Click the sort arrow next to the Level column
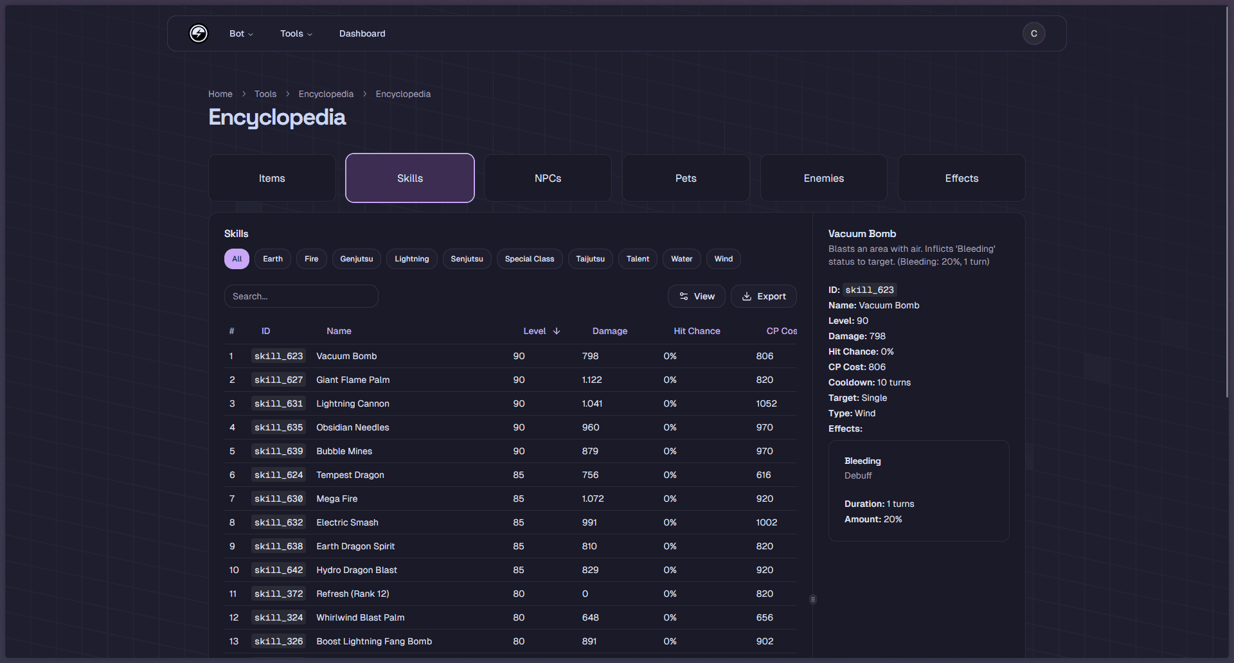 coord(556,331)
